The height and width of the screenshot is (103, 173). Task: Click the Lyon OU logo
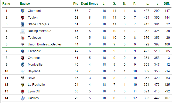point(23,91)
